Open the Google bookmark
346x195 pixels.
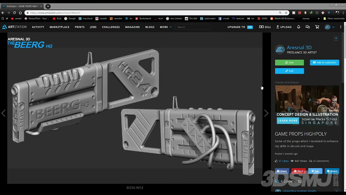(70, 19)
